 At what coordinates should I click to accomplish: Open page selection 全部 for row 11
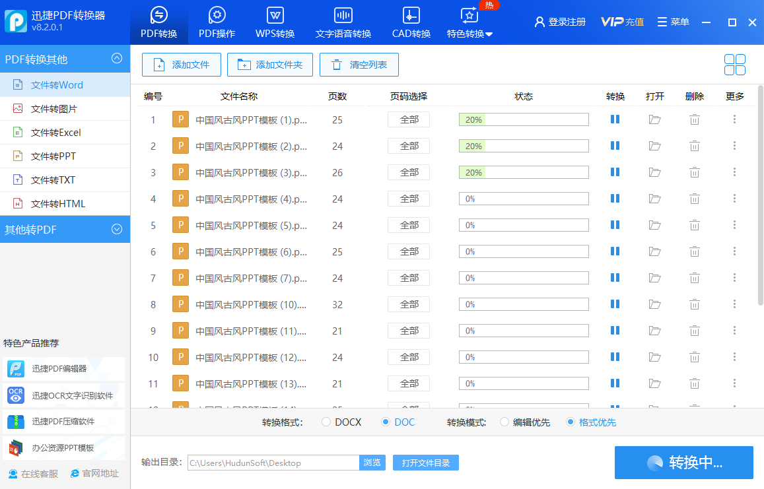(x=409, y=383)
